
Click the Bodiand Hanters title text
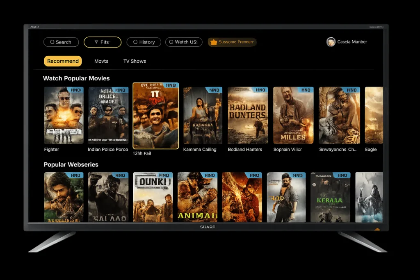(x=245, y=149)
